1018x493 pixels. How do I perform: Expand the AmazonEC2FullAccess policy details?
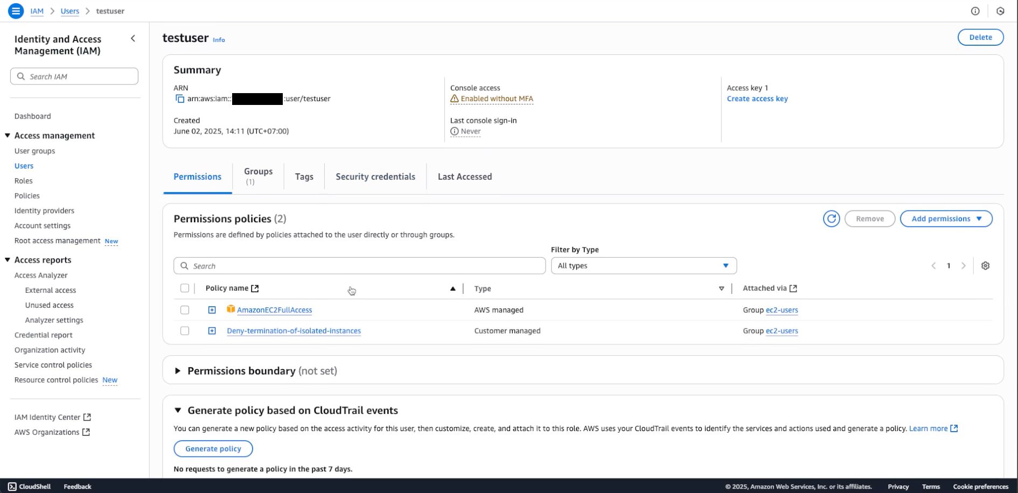pyautogui.click(x=212, y=310)
